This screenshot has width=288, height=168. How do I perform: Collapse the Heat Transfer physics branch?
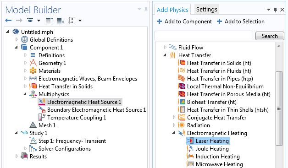click(165, 55)
